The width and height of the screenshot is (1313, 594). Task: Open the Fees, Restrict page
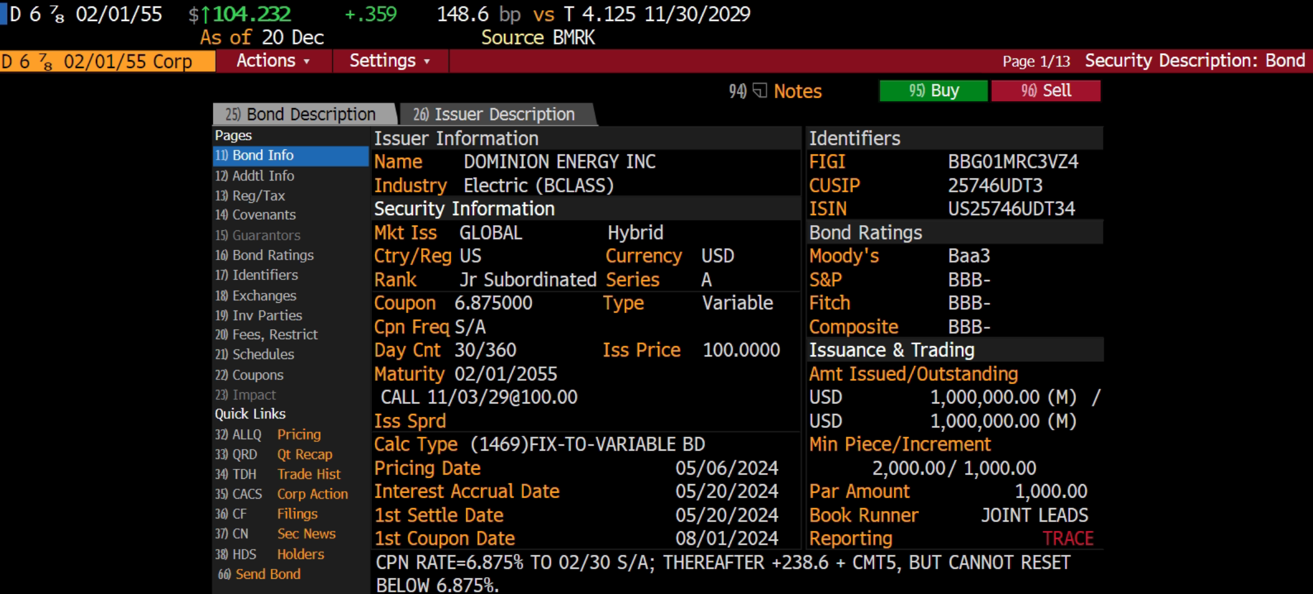[267, 334]
